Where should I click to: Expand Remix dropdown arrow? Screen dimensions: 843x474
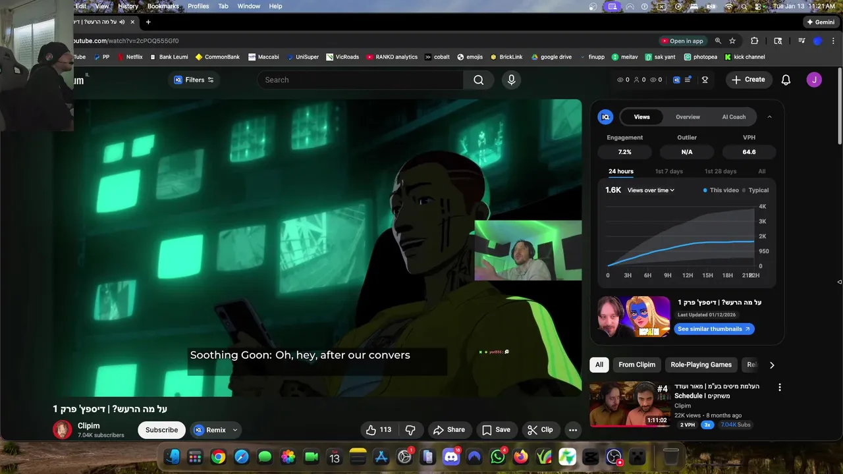[235, 430]
